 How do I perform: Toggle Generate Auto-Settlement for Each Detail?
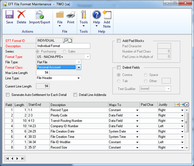click(8, 95)
